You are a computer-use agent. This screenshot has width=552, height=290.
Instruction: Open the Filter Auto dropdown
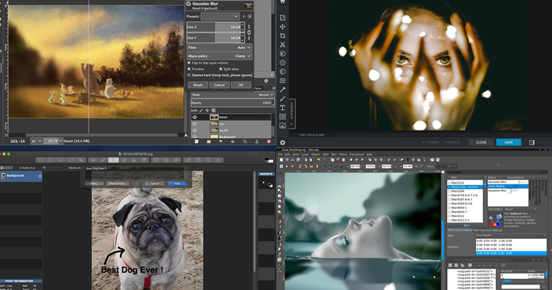pos(219,48)
